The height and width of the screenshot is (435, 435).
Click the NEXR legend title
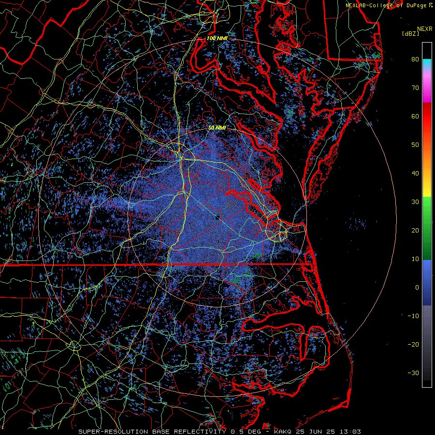pyautogui.click(x=424, y=29)
